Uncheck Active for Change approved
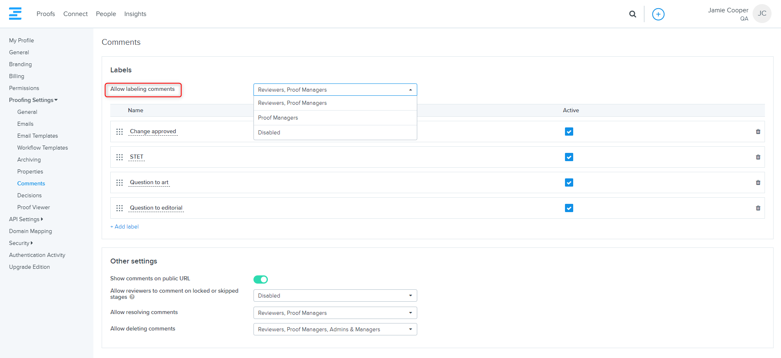 (569, 132)
